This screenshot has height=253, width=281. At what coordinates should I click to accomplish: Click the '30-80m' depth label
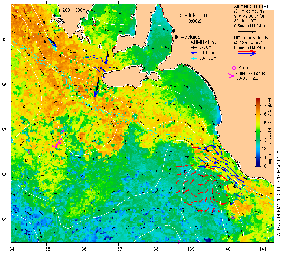pos(206,53)
